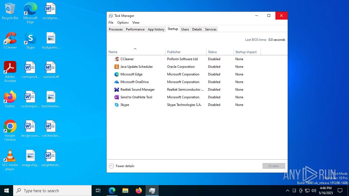349x196 pixels.
Task: Open File Explorer from the taskbar
Action: pos(125,191)
